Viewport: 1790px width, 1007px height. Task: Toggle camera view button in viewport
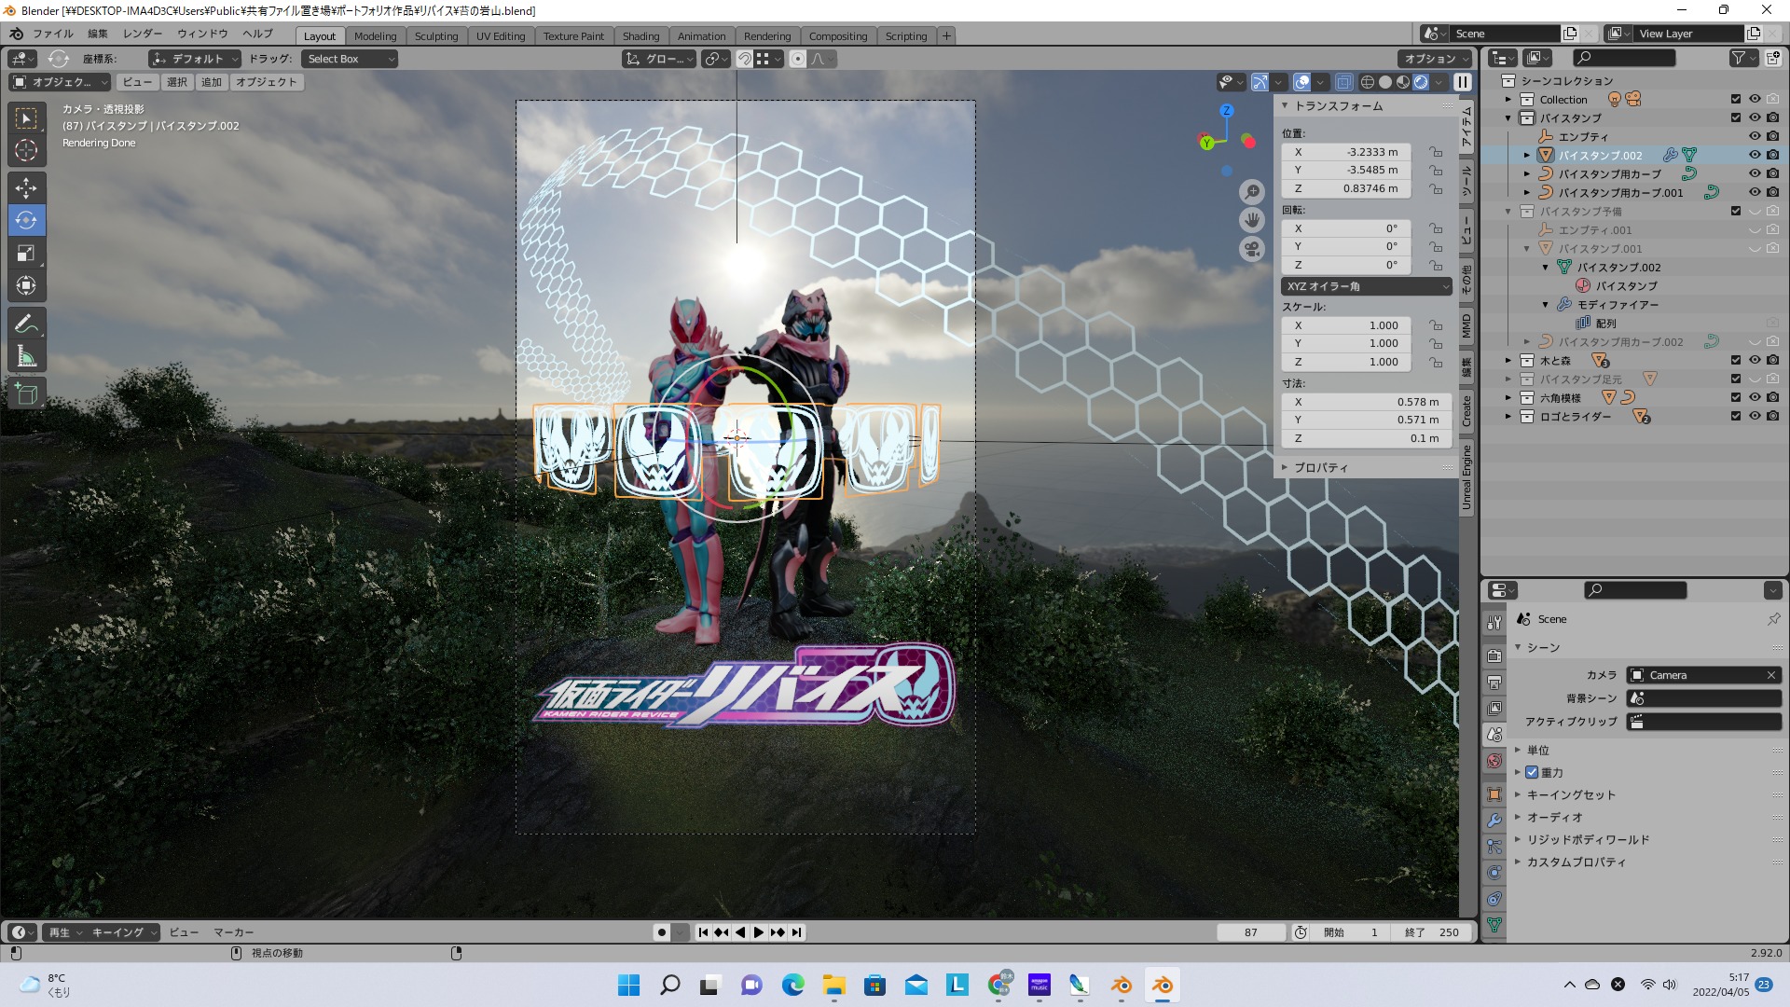point(1252,250)
